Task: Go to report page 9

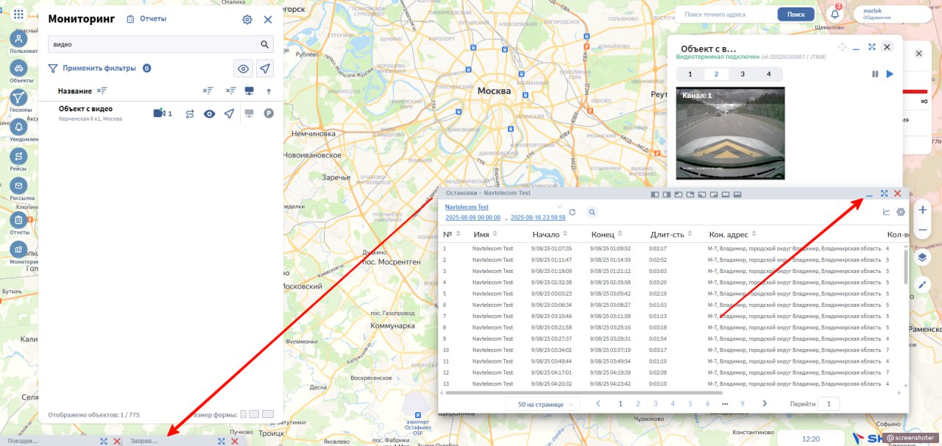Action: [743, 404]
